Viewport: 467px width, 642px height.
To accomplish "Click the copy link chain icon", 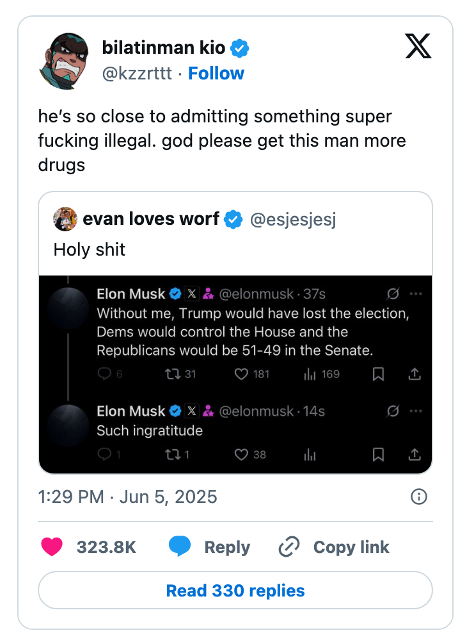I will (288, 547).
